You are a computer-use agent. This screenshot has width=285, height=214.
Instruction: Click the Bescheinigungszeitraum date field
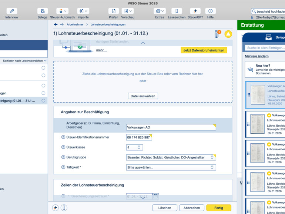[139, 196]
